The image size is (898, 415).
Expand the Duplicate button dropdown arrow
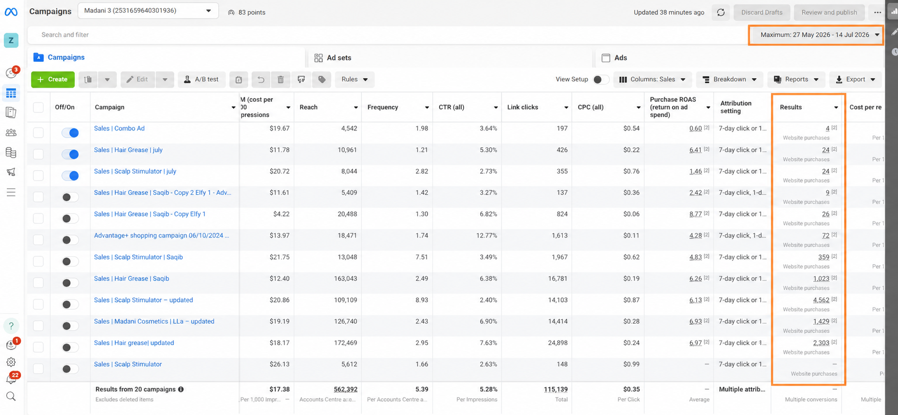coord(107,79)
